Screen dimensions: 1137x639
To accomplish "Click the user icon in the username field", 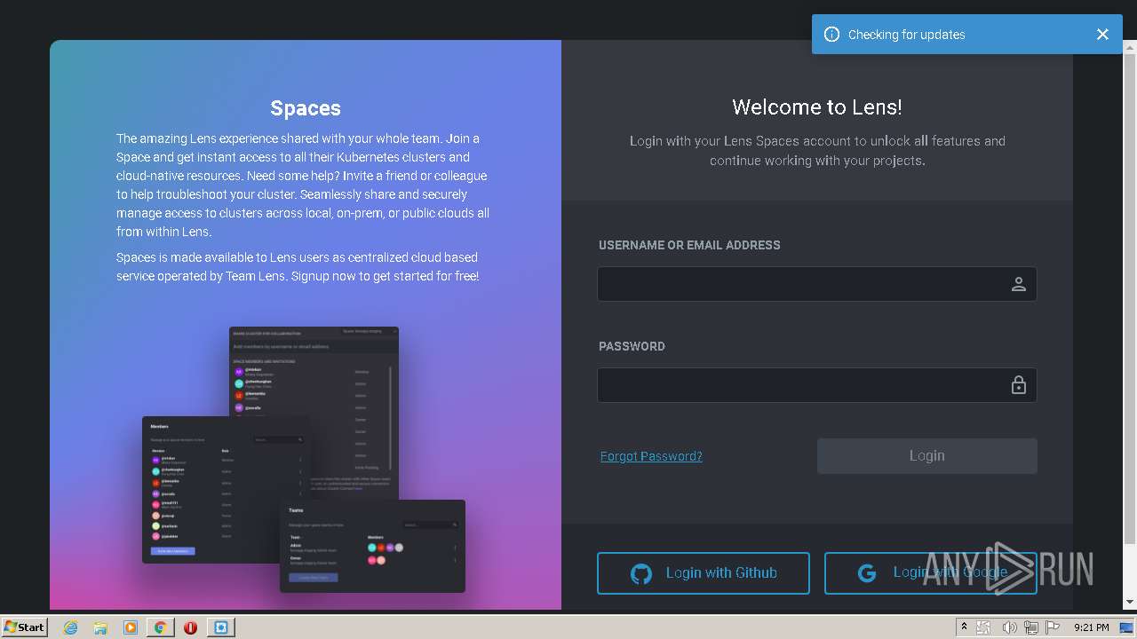I will pyautogui.click(x=1019, y=284).
